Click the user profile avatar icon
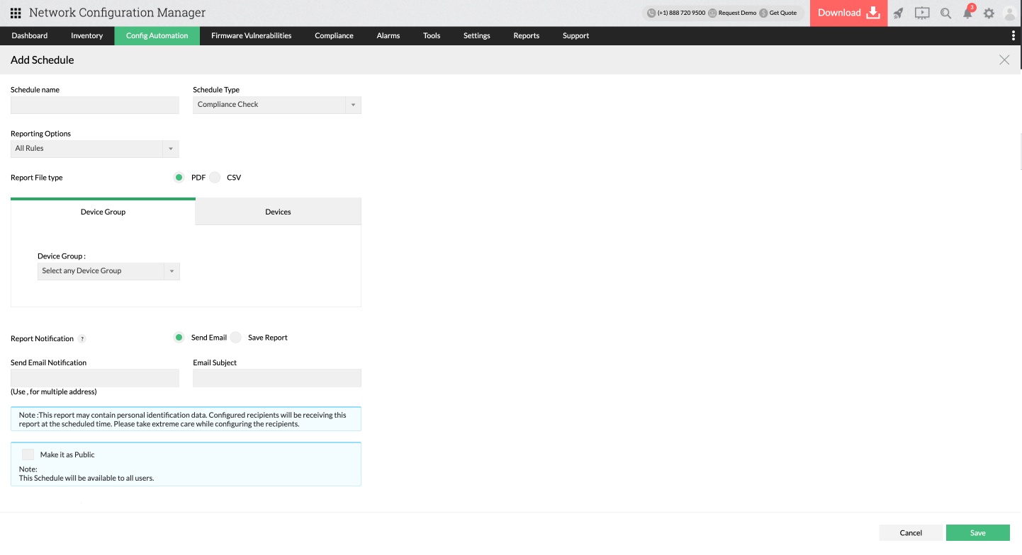 pyautogui.click(x=1009, y=13)
